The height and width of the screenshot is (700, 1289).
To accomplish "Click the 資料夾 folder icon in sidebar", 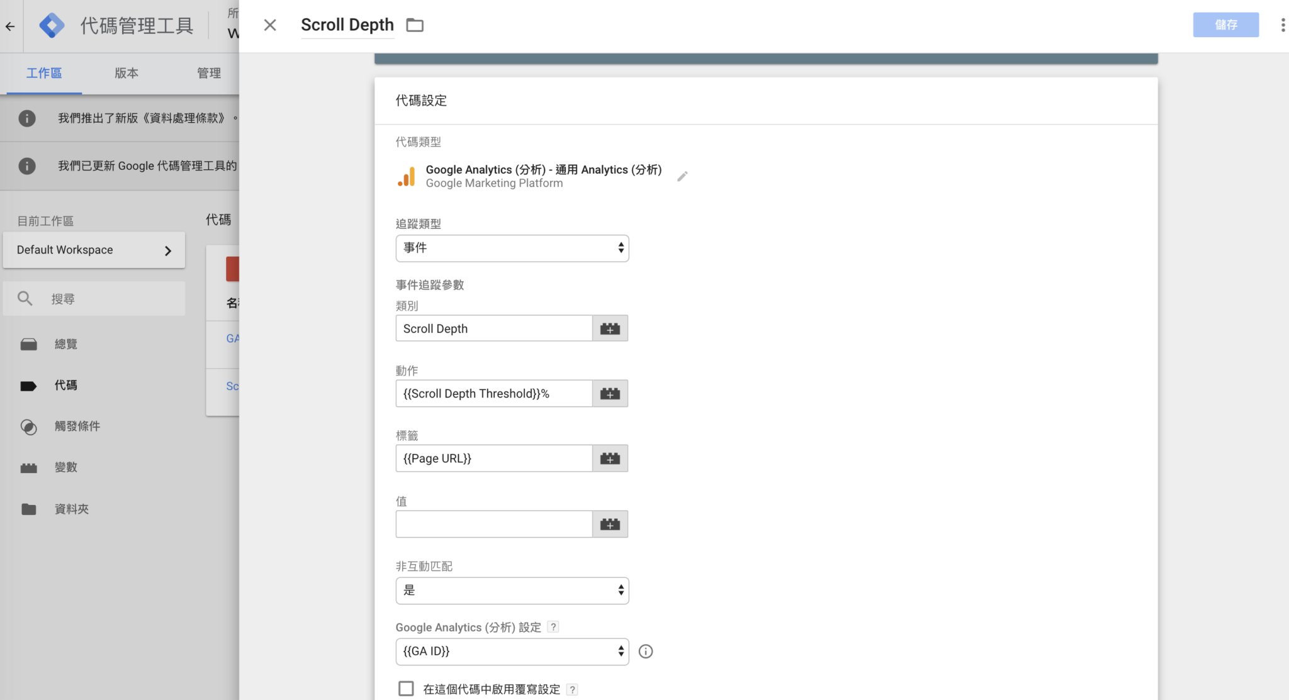I will point(29,509).
